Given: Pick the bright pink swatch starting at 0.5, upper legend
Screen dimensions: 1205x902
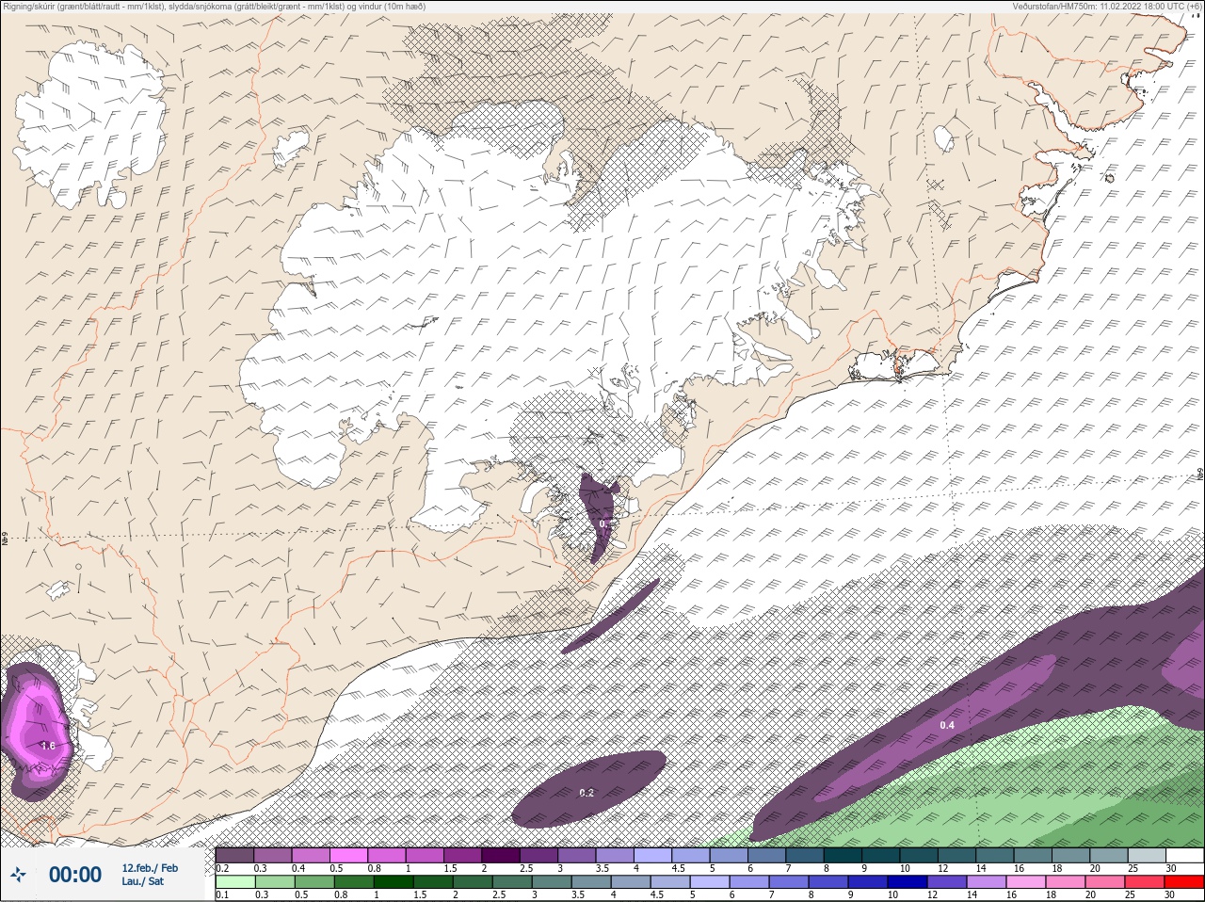Looking at the screenshot, I should (x=348, y=855).
